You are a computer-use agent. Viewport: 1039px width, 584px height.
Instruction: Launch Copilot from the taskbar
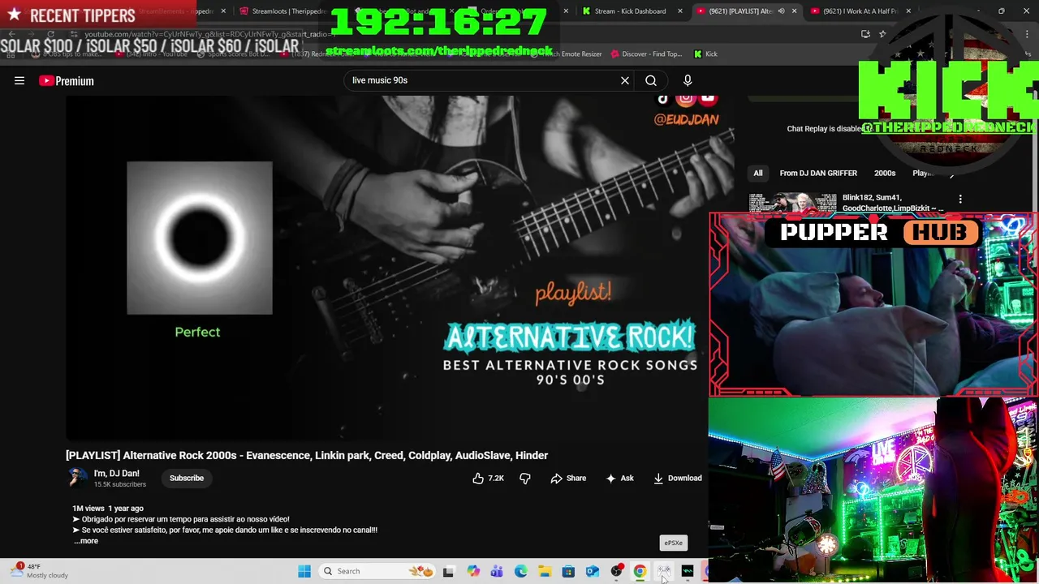(473, 572)
